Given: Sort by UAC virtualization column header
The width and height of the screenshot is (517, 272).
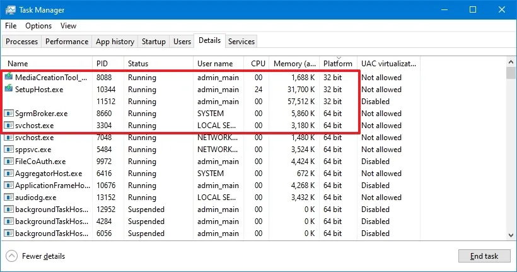Looking at the screenshot, I should pos(388,63).
